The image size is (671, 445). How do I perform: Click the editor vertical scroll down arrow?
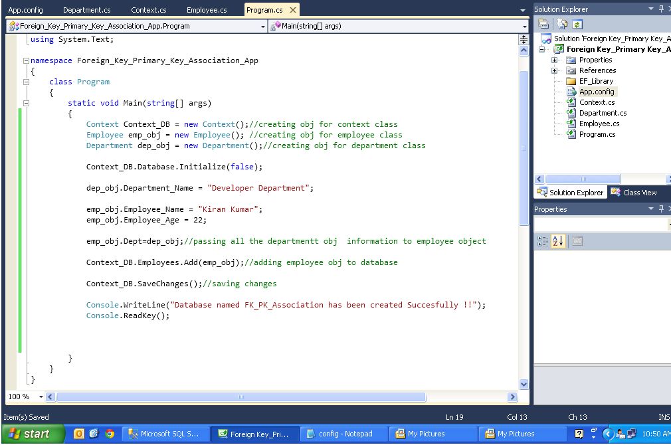click(x=524, y=385)
